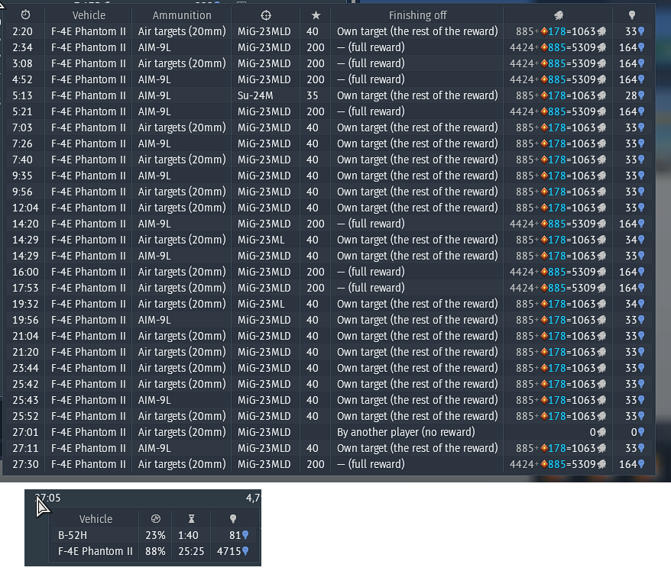Click the 5:21 timestamp

(22, 111)
